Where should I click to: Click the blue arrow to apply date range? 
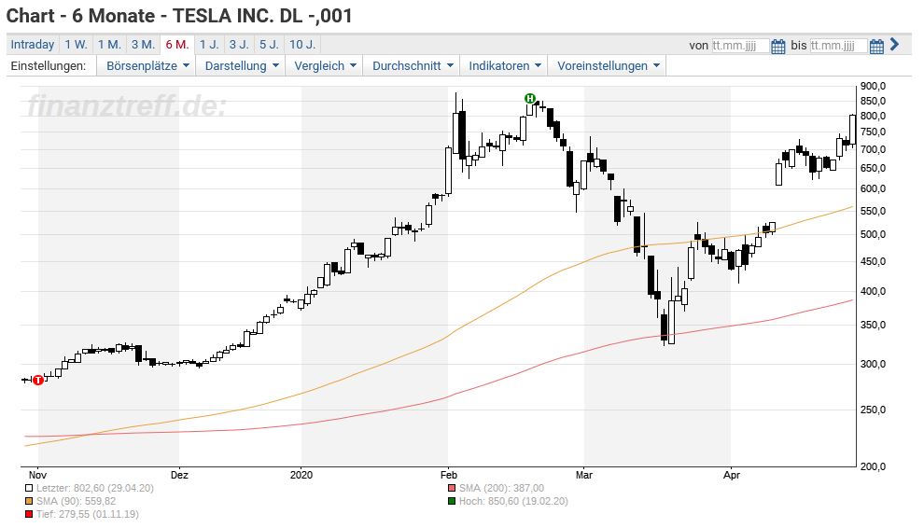point(894,44)
